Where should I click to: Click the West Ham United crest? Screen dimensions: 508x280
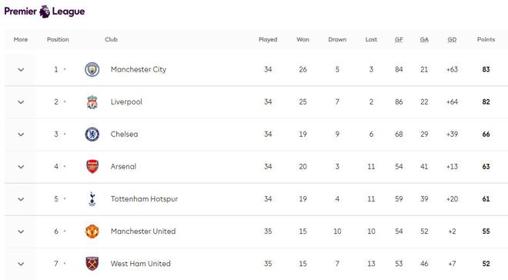92,264
